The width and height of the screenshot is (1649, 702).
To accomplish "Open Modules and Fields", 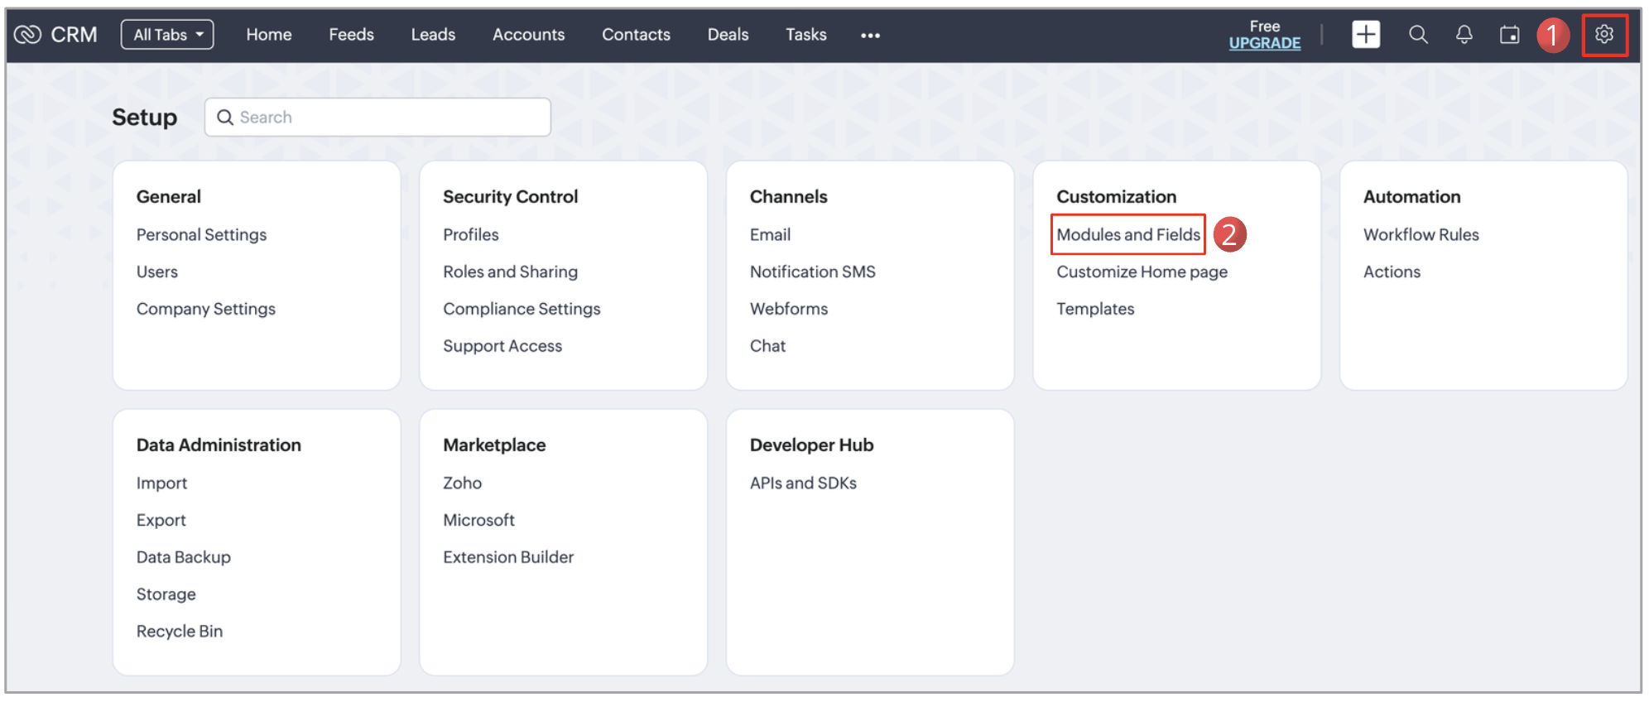I will [1127, 235].
